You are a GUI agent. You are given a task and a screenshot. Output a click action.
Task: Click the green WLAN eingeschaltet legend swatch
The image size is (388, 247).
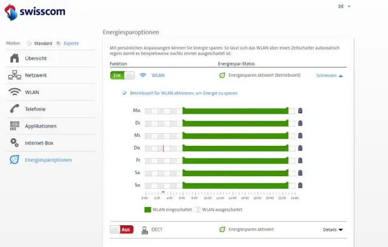[147, 209]
